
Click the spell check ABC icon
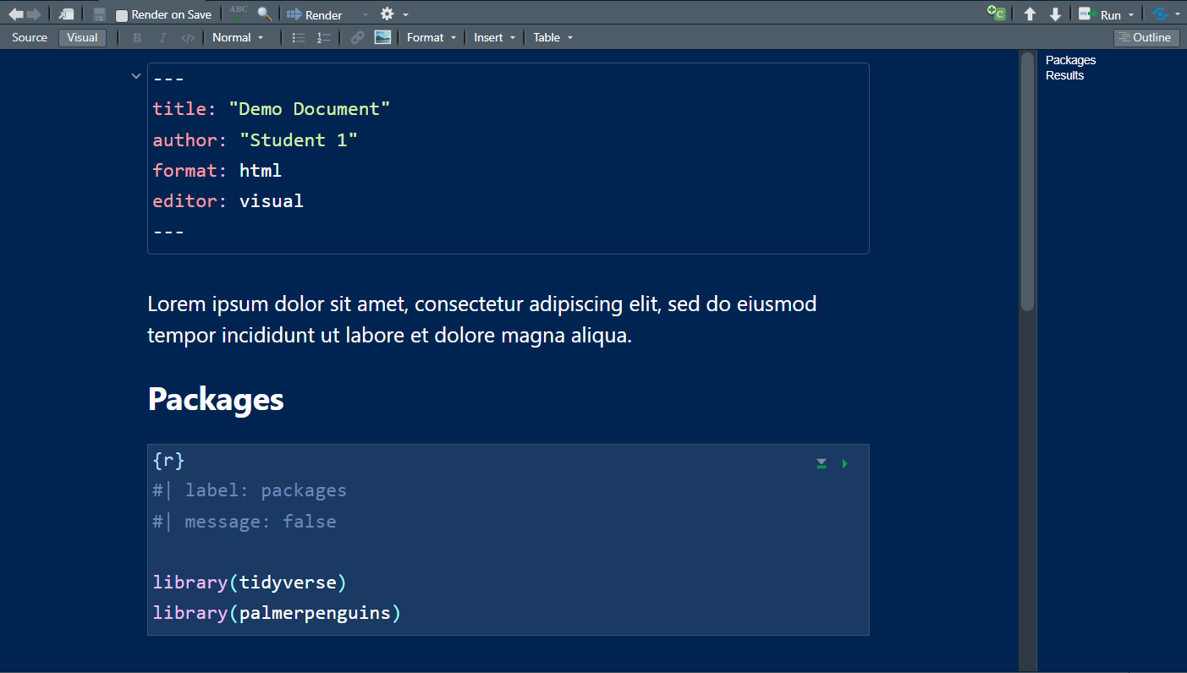coord(239,14)
